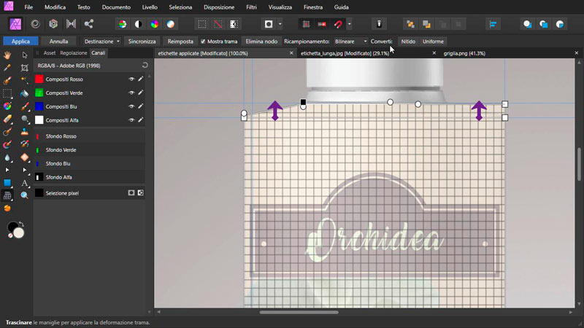This screenshot has width=584, height=328.
Task: Click the Select All dashed-rectangle icon
Action: [202, 24]
